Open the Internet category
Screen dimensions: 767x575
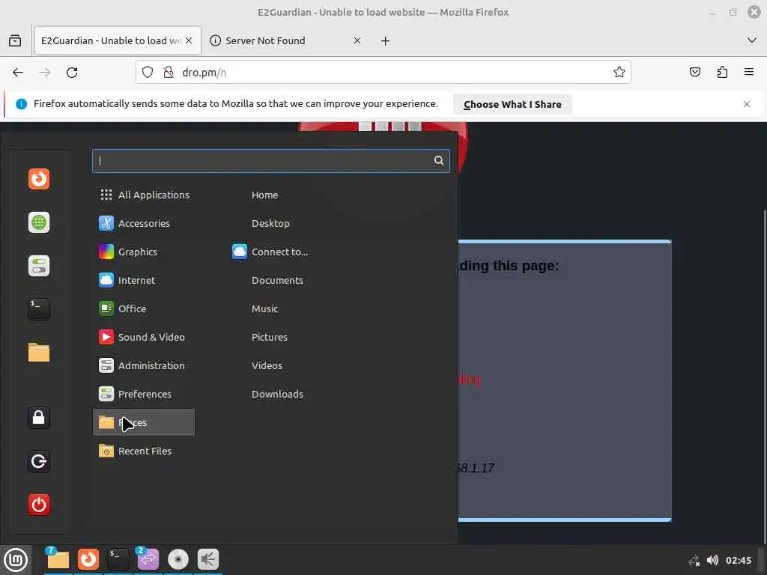tap(144, 280)
